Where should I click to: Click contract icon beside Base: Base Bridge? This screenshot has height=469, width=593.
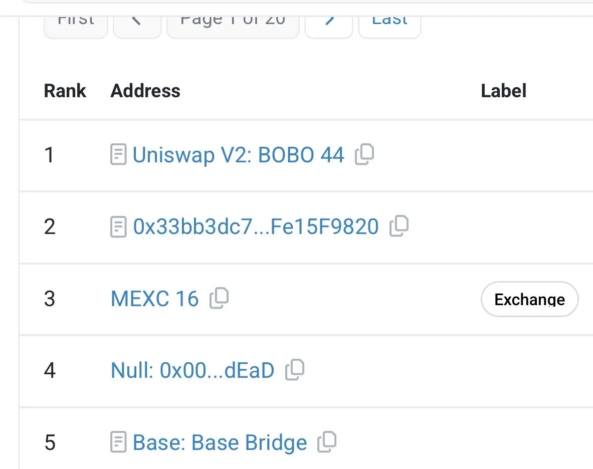point(118,442)
